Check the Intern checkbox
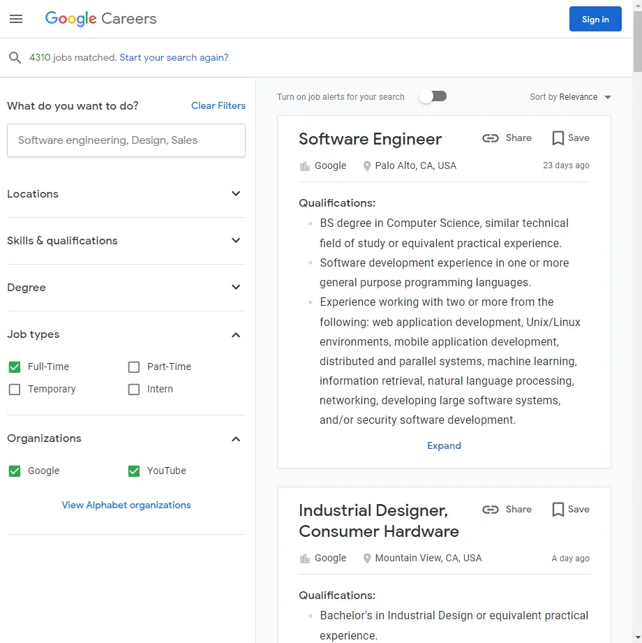Viewport: 642px width, 643px height. click(134, 389)
